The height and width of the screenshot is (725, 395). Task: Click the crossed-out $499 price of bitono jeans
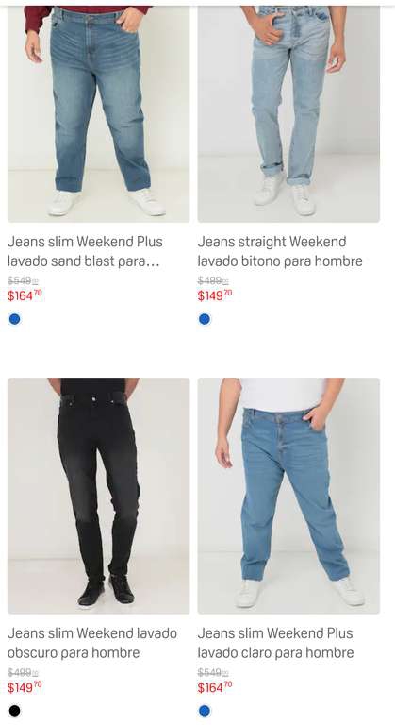[213, 280]
